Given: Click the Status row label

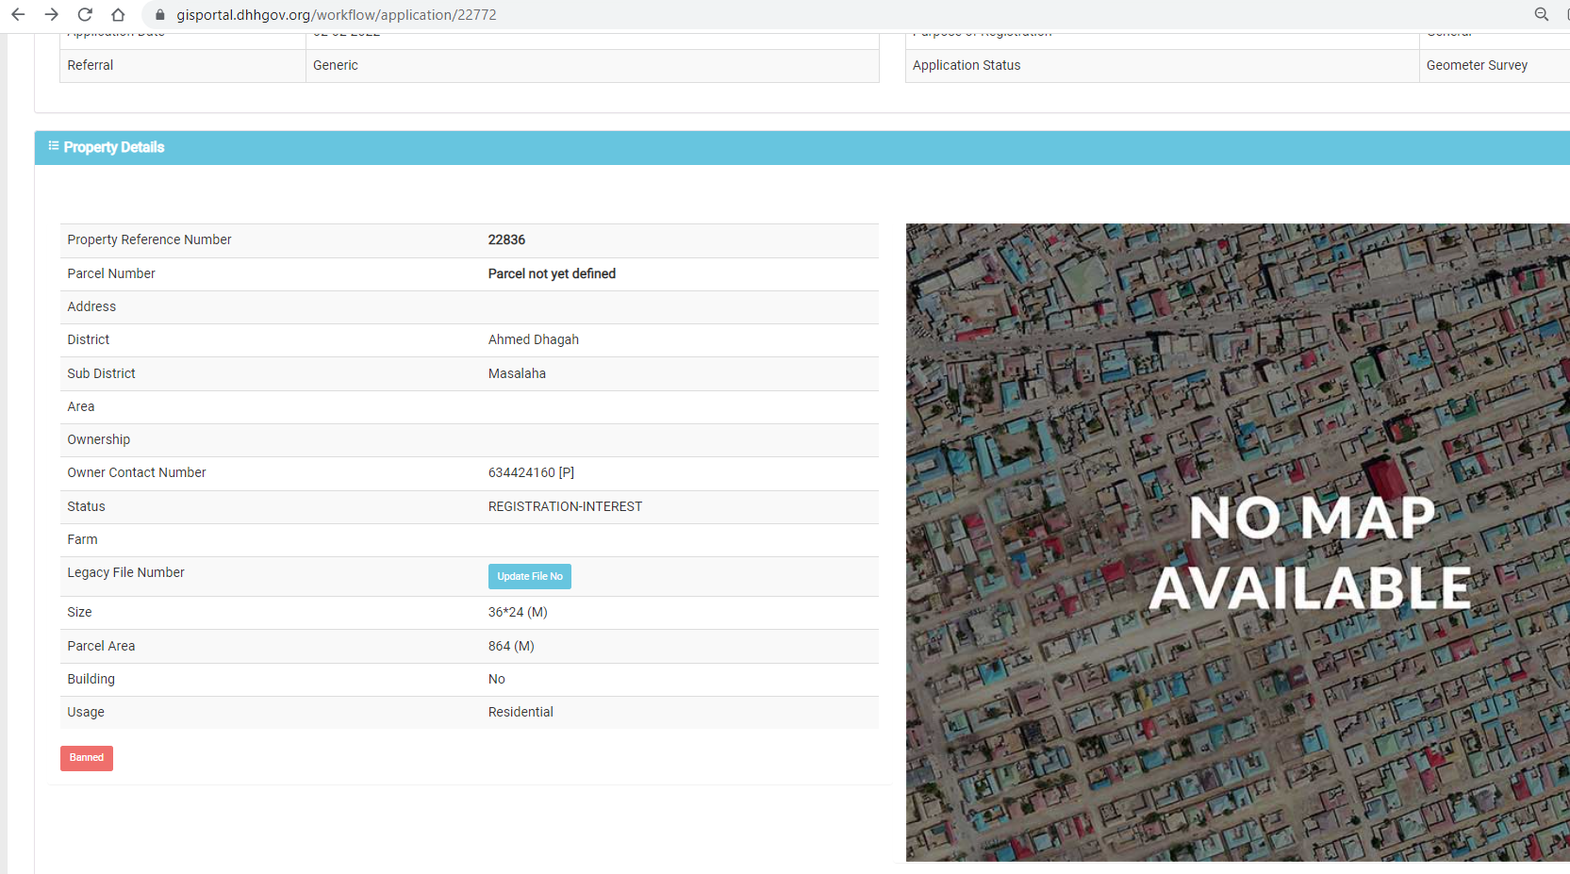Looking at the screenshot, I should (x=86, y=506).
